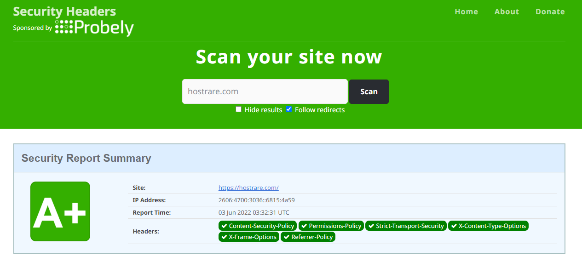
Task: Select the X-Content-Type-Options header badge
Action: [x=488, y=226]
